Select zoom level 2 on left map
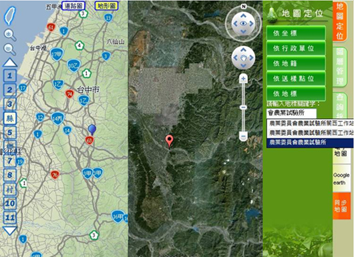Screen dimensions: 354x257 [x=10, y=90]
